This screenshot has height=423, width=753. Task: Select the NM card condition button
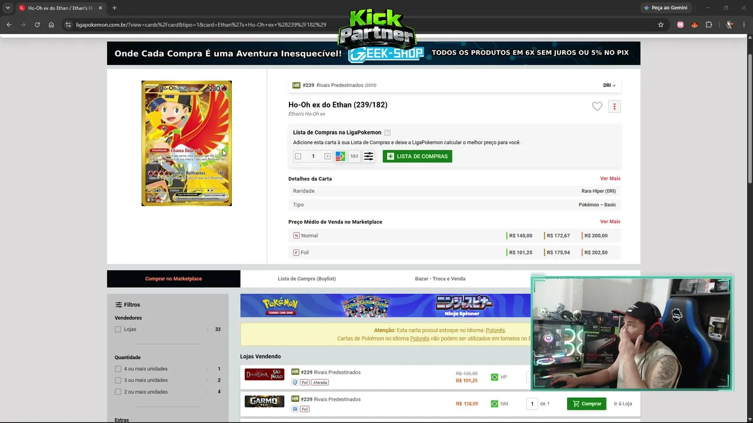[354, 156]
